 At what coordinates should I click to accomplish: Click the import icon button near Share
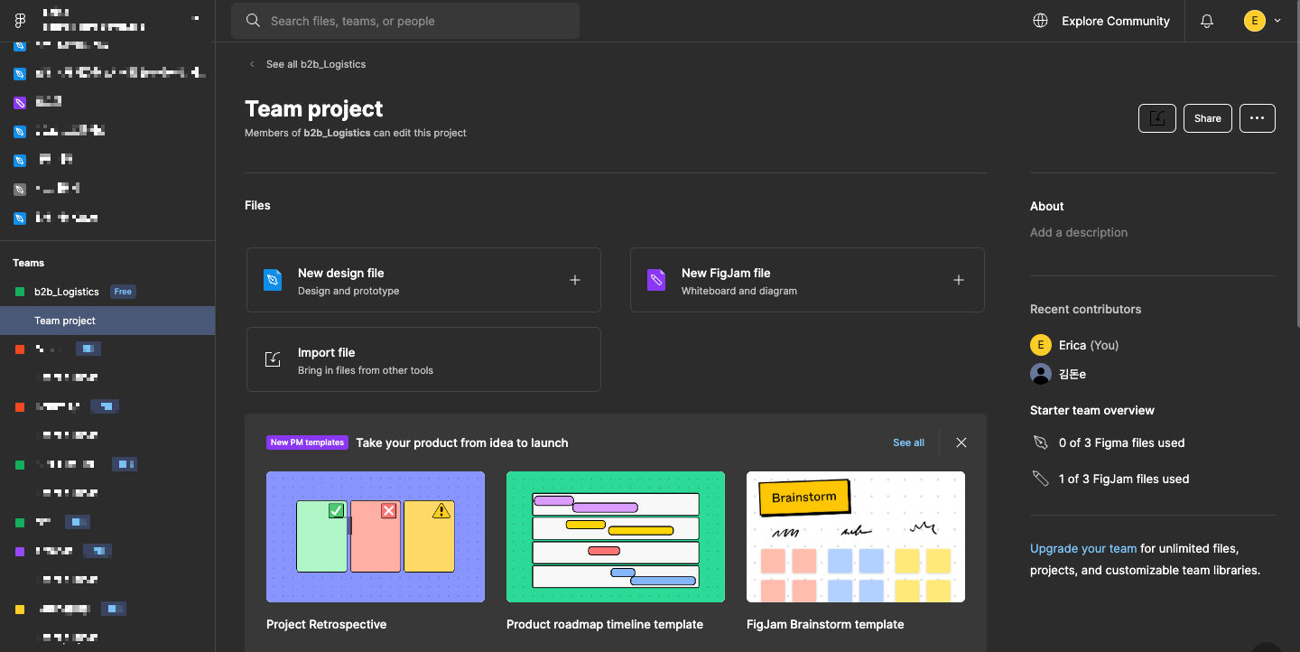pos(1157,118)
